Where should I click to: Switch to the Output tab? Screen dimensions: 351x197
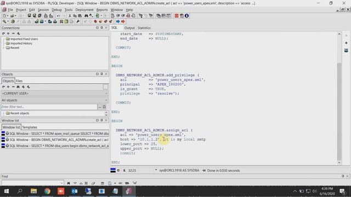129,28
